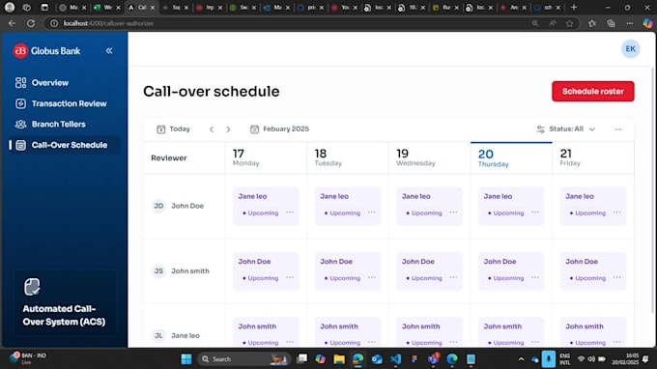Open the EK user avatar menu
Screen dimensions: 657x369
[x=630, y=49]
